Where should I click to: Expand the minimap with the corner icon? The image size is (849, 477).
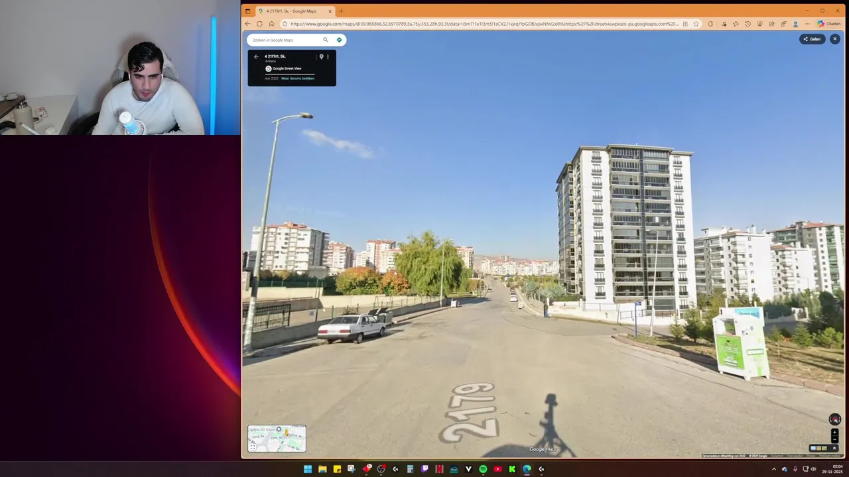coord(252,447)
